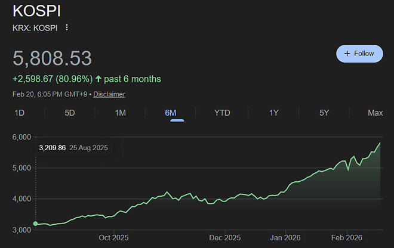Switch to the 1D time range
The width and height of the screenshot is (394, 248).
(x=20, y=113)
